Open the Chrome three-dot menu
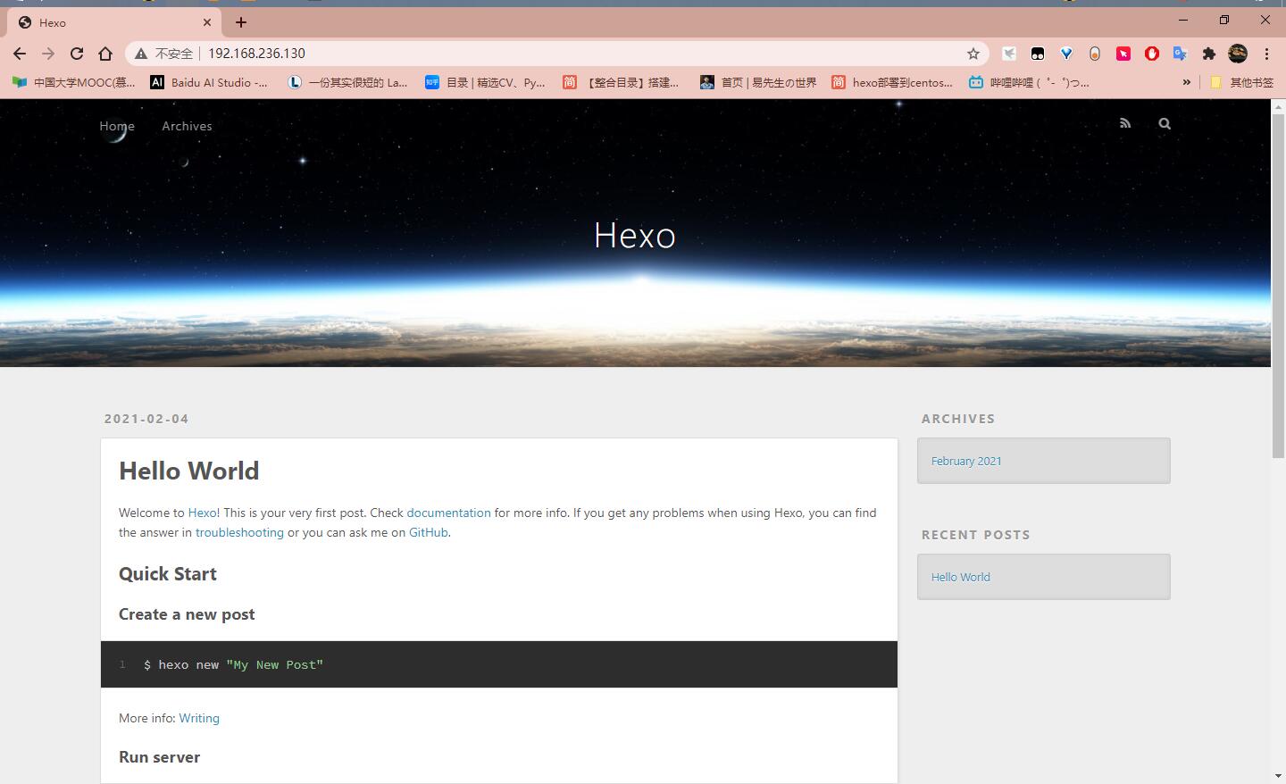The image size is (1286, 784). (1267, 54)
